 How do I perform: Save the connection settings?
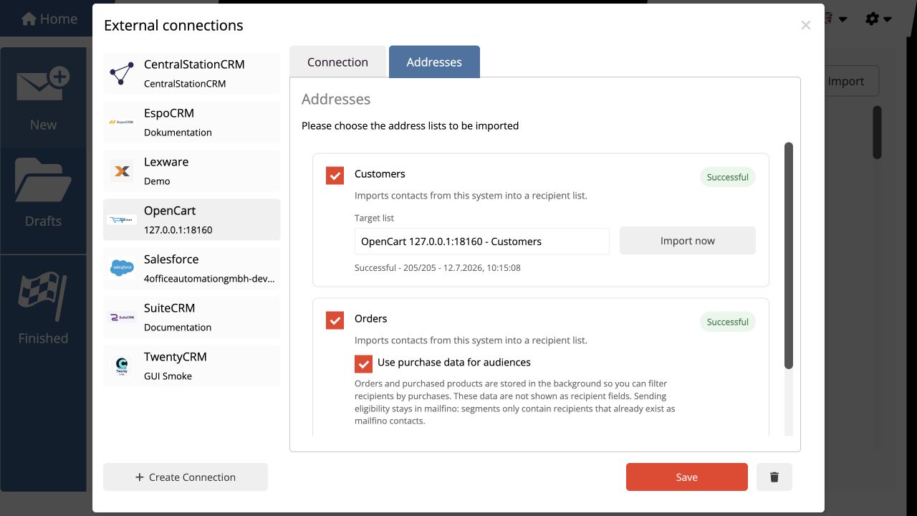[686, 477]
